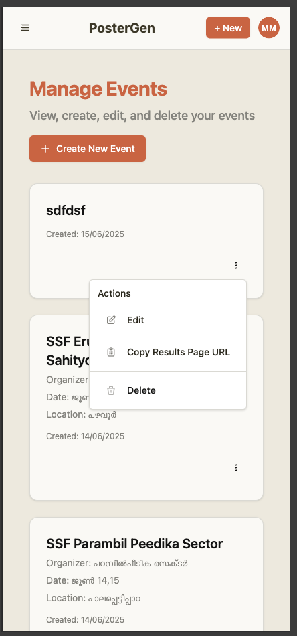Image resolution: width=297 pixels, height=636 pixels.
Task: Click the plus icon in Create New Event
Action: [45, 149]
